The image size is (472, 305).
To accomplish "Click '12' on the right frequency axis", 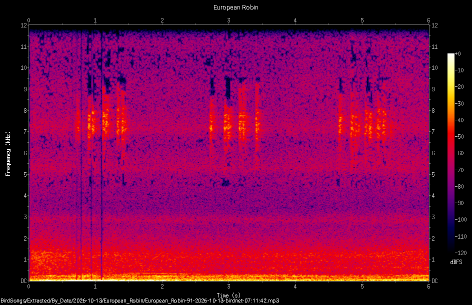I will [434, 25].
